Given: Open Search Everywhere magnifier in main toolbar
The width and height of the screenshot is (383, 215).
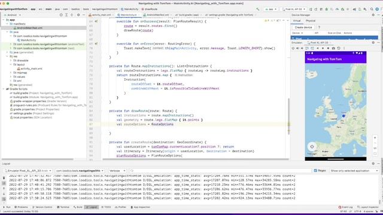Looking at the screenshot, I should [x=372, y=10].
